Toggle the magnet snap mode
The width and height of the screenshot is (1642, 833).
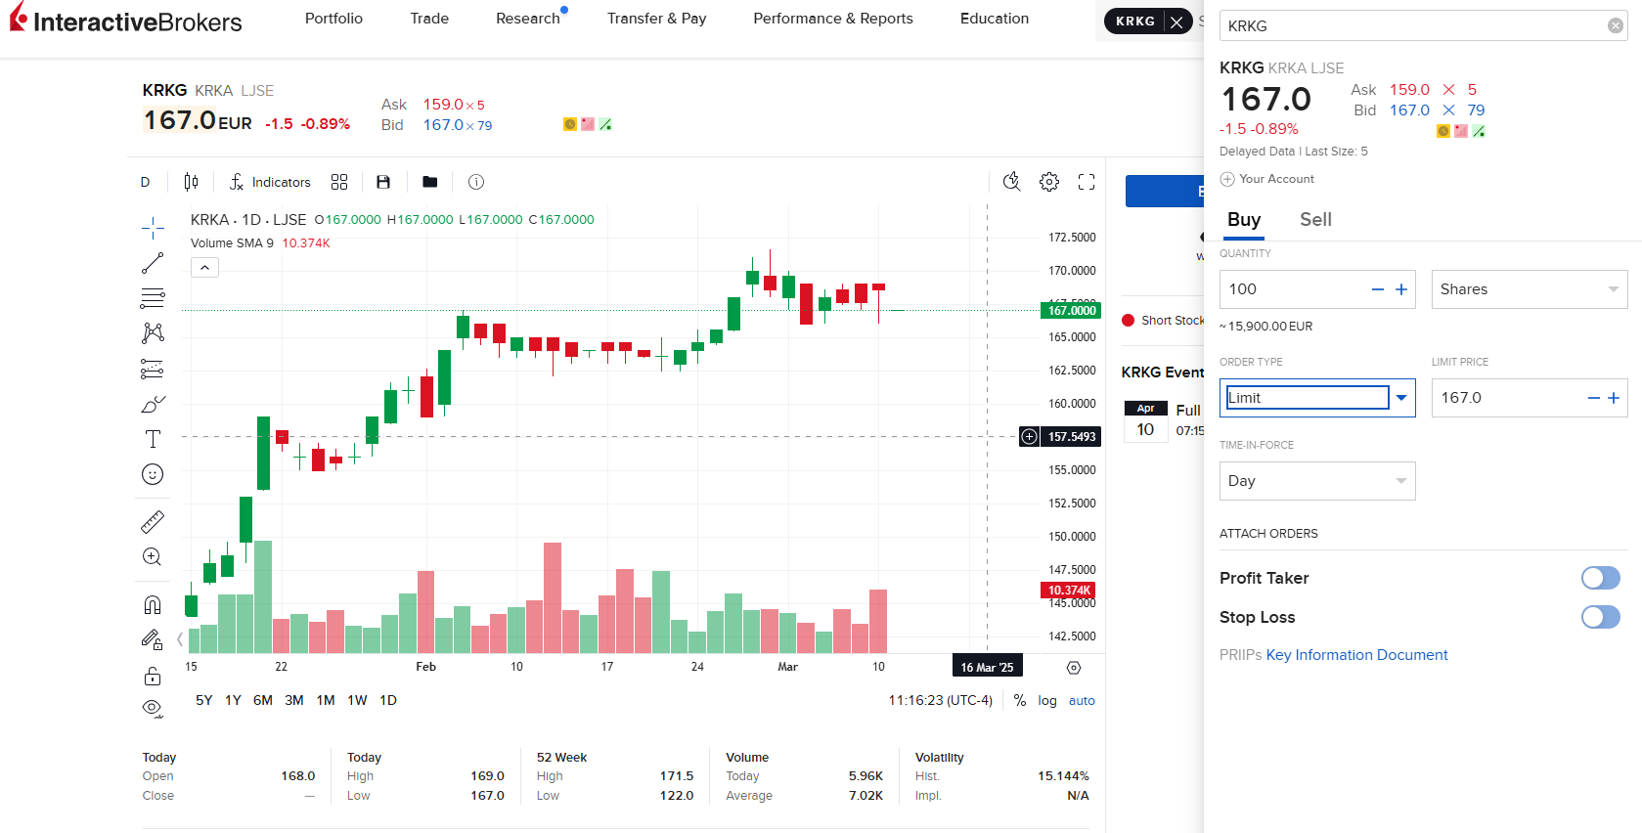click(153, 605)
